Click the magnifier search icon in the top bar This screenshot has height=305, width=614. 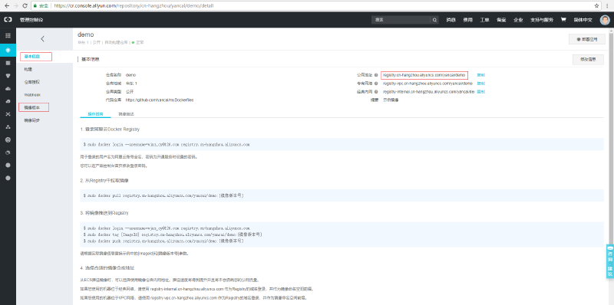[x=435, y=20]
